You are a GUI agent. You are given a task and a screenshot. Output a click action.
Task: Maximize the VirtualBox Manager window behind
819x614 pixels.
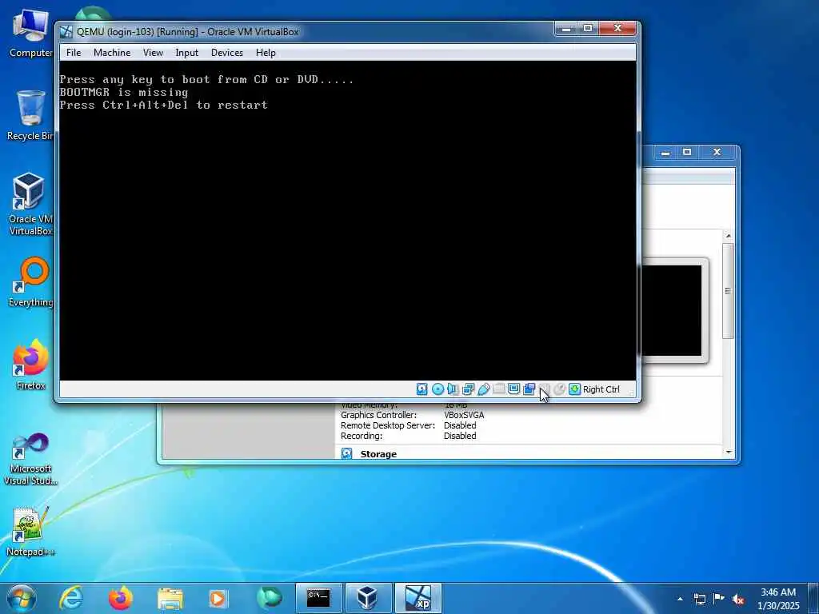(687, 153)
